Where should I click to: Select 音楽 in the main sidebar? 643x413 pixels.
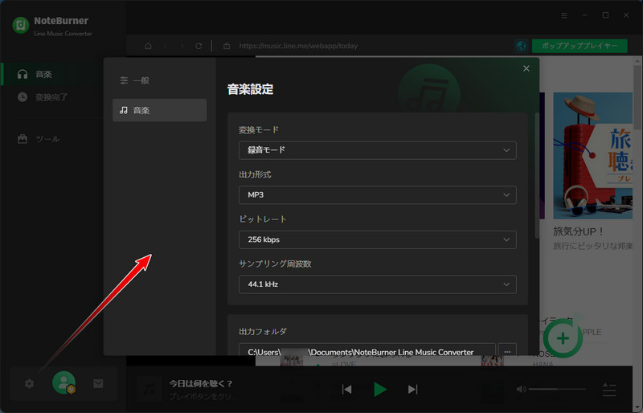tap(52, 74)
